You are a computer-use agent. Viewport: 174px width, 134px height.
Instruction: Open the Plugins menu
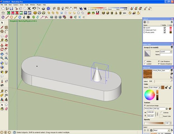tap(39, 5)
